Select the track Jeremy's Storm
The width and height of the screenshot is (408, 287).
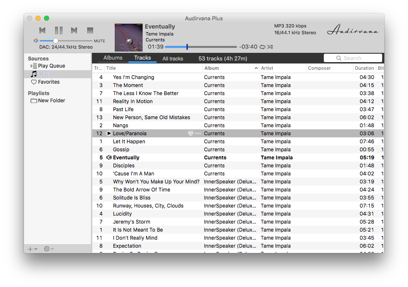[x=238, y=222]
